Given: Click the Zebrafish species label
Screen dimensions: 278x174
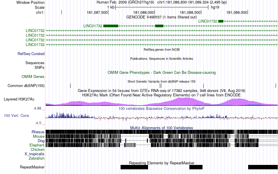Looking at the screenshot, I should (37, 158).
